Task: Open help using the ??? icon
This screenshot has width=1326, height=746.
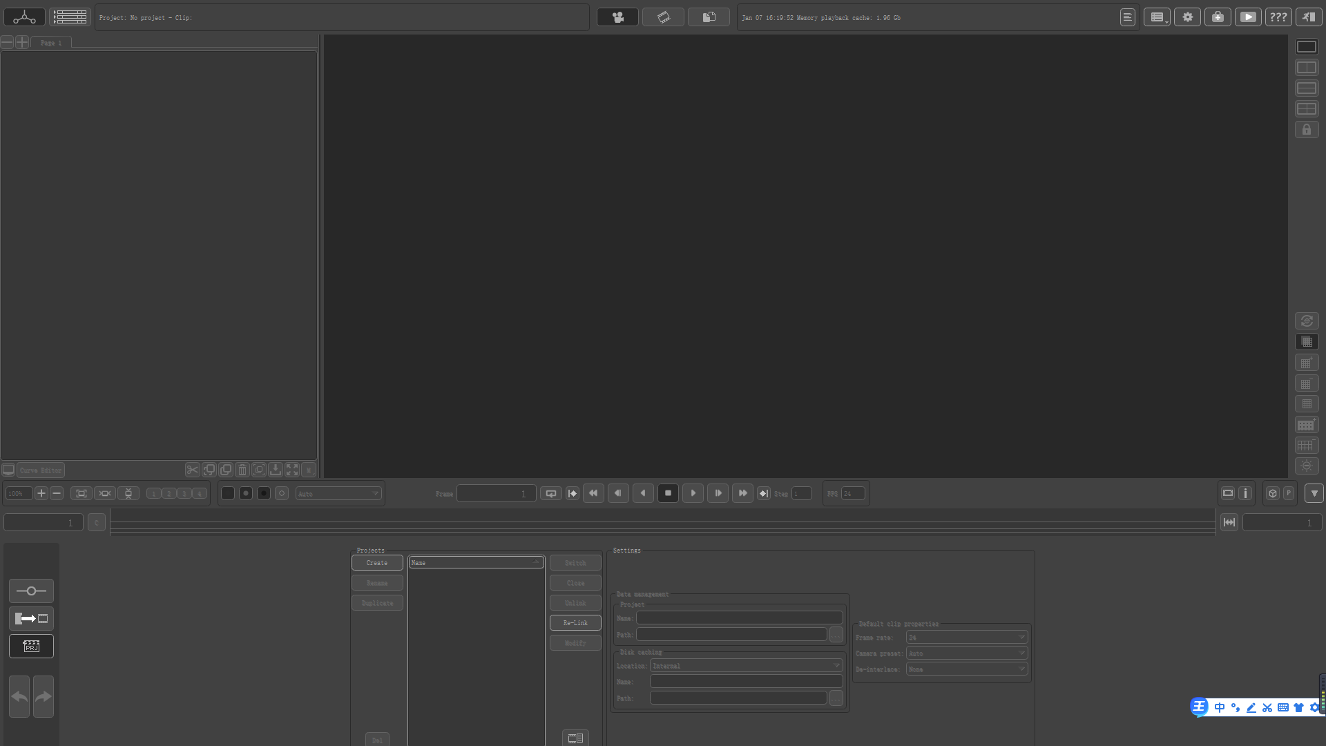Action: [x=1278, y=17]
